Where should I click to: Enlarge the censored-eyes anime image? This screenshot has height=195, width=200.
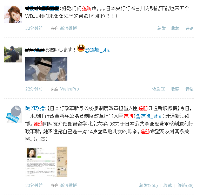click(46, 69)
